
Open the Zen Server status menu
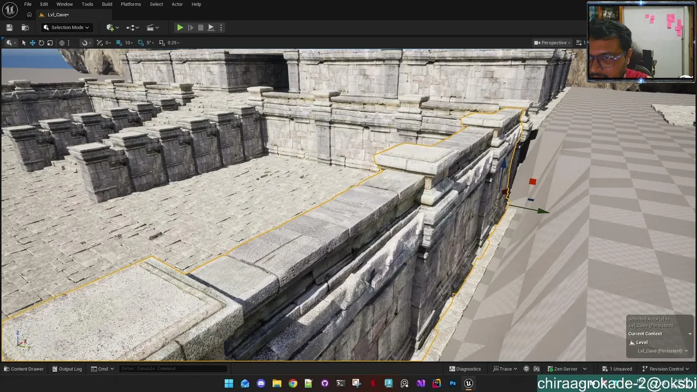point(567,369)
